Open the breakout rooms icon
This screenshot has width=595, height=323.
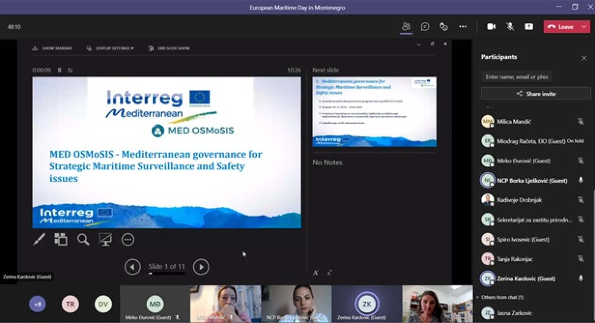(x=444, y=26)
